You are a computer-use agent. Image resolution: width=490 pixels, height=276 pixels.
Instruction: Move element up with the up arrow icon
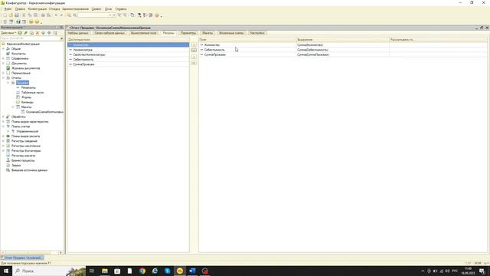[44, 33]
